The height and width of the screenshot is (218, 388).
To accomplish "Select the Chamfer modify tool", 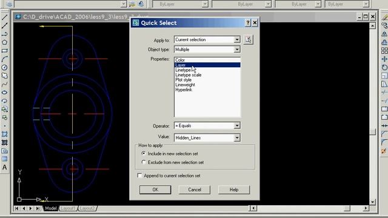I will [384, 134].
